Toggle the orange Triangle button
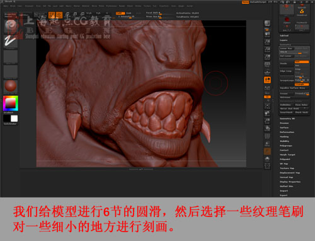 click(x=302, y=85)
